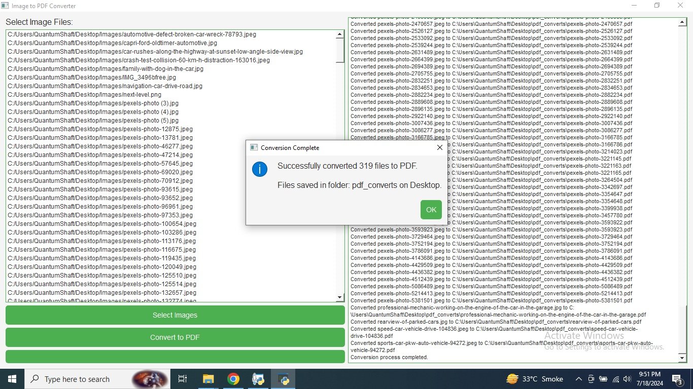Click OK in the Conversion Complete dialog
Viewport: 693px width, 389px height.
431,210
